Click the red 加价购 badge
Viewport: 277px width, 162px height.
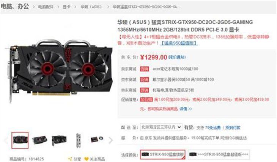click(x=146, y=100)
